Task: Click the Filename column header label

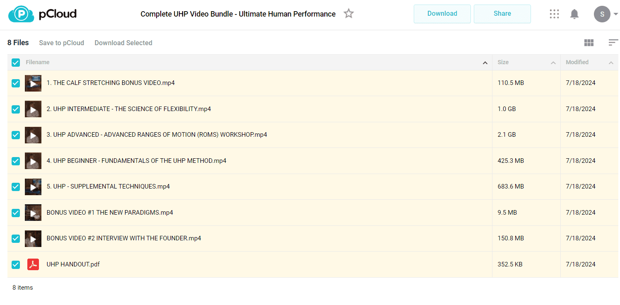Action: pyautogui.click(x=38, y=62)
